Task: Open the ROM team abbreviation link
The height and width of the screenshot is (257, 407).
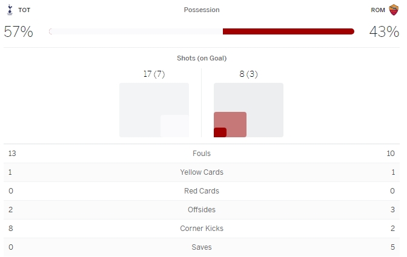Action: pos(378,10)
